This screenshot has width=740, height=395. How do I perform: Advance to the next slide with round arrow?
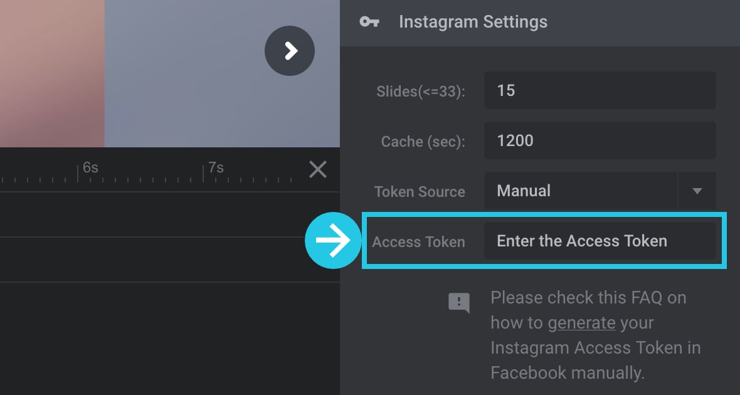pyautogui.click(x=290, y=51)
